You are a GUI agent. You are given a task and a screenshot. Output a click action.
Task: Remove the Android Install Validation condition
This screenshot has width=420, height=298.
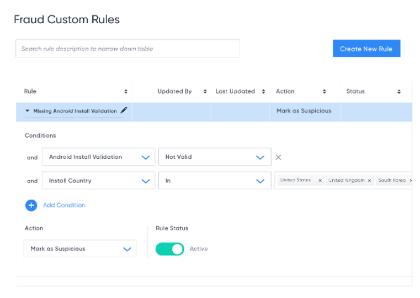coord(278,157)
